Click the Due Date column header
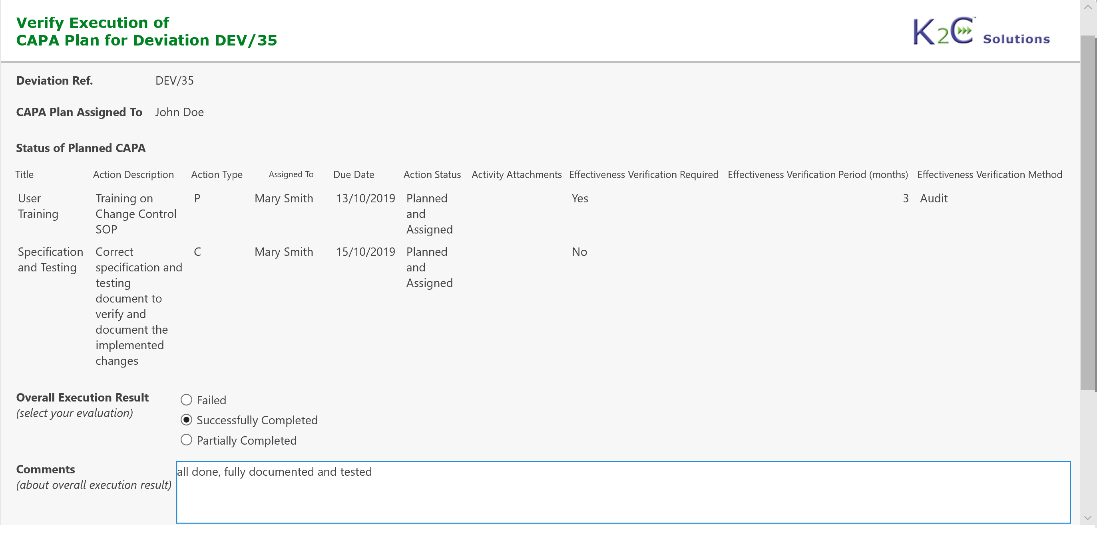The height and width of the screenshot is (538, 1099). (354, 175)
